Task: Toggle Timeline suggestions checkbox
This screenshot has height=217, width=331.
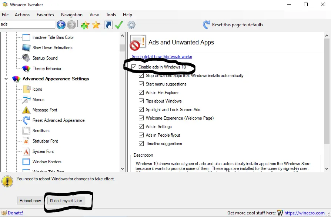Action: tap(141, 144)
